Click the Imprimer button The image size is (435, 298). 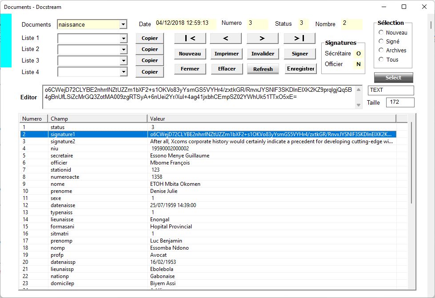[227, 54]
